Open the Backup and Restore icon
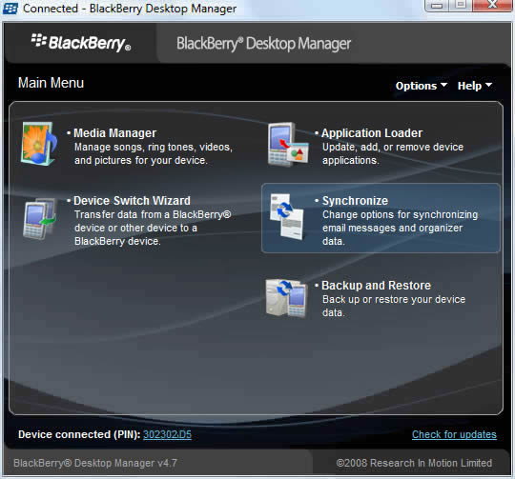 pyautogui.click(x=286, y=298)
